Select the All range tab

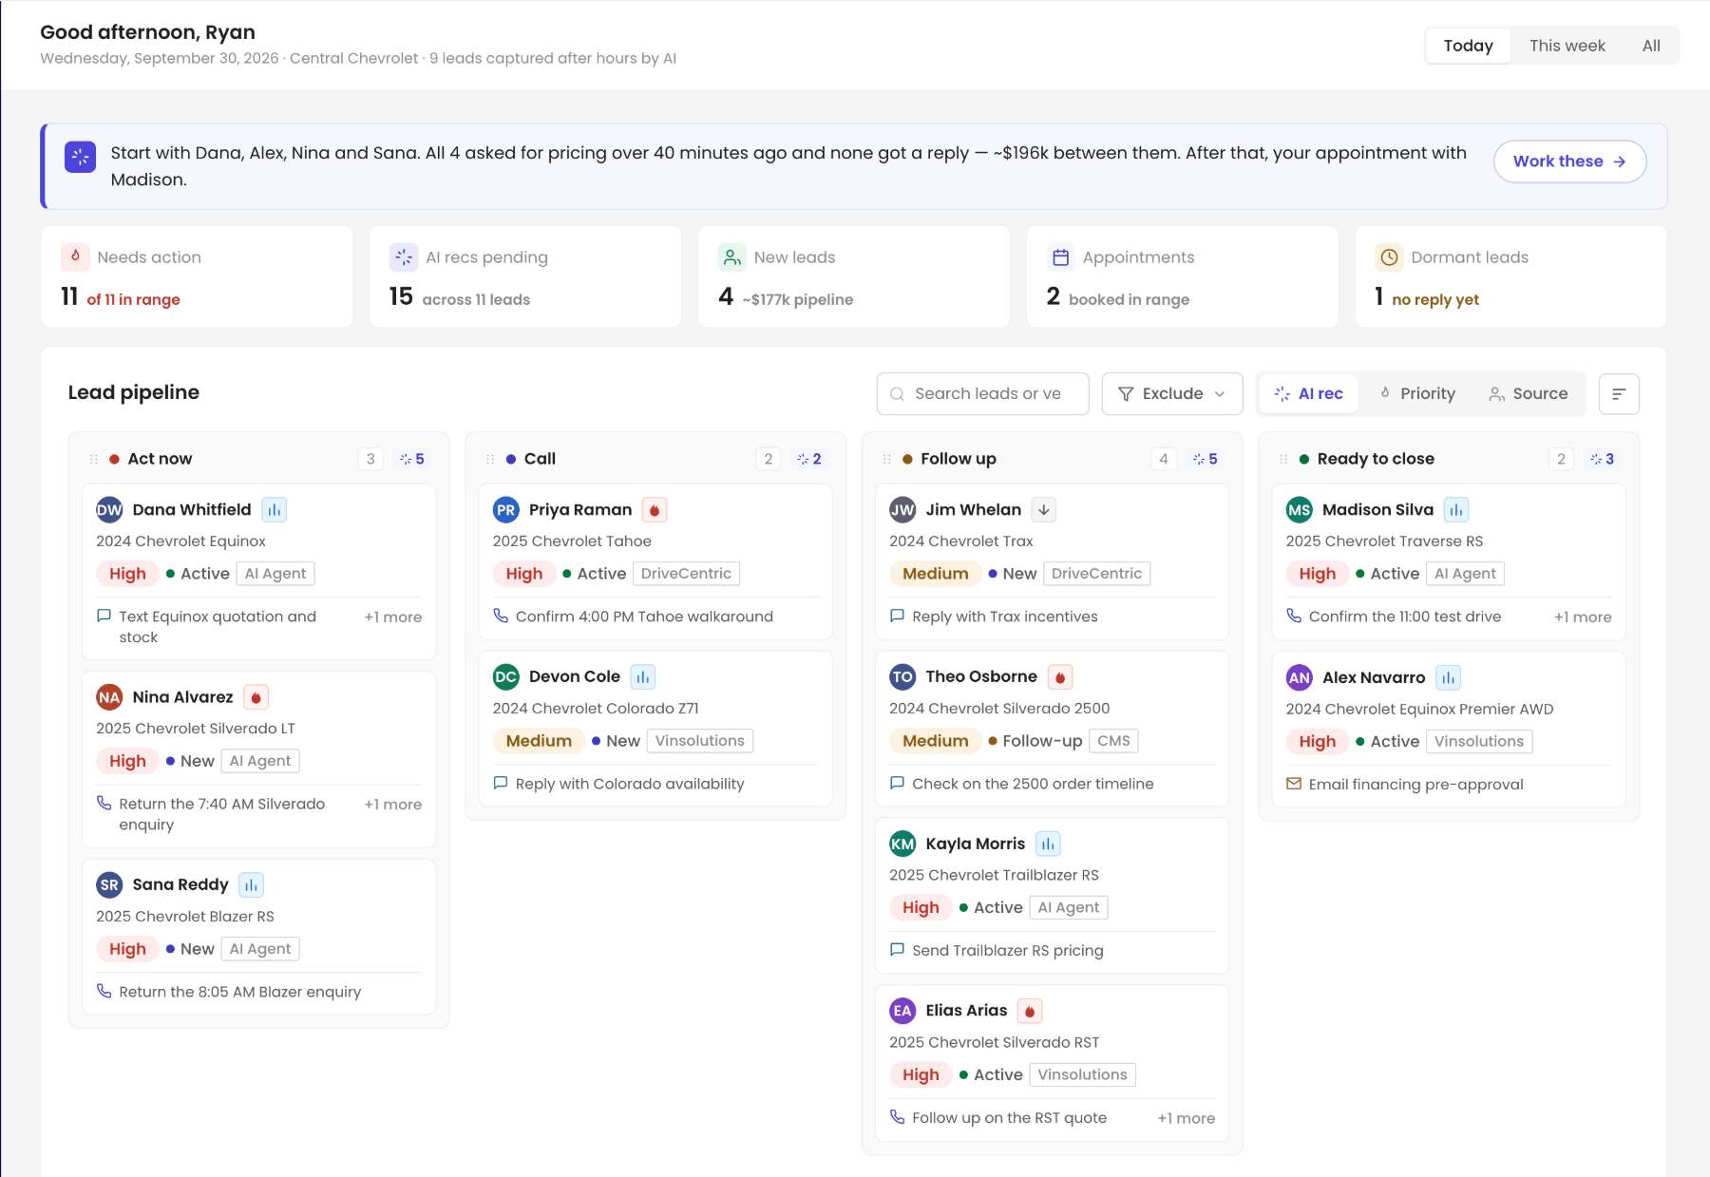point(1651,46)
